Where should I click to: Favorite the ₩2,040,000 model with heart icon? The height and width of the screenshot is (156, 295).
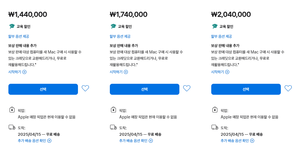tap(288, 88)
